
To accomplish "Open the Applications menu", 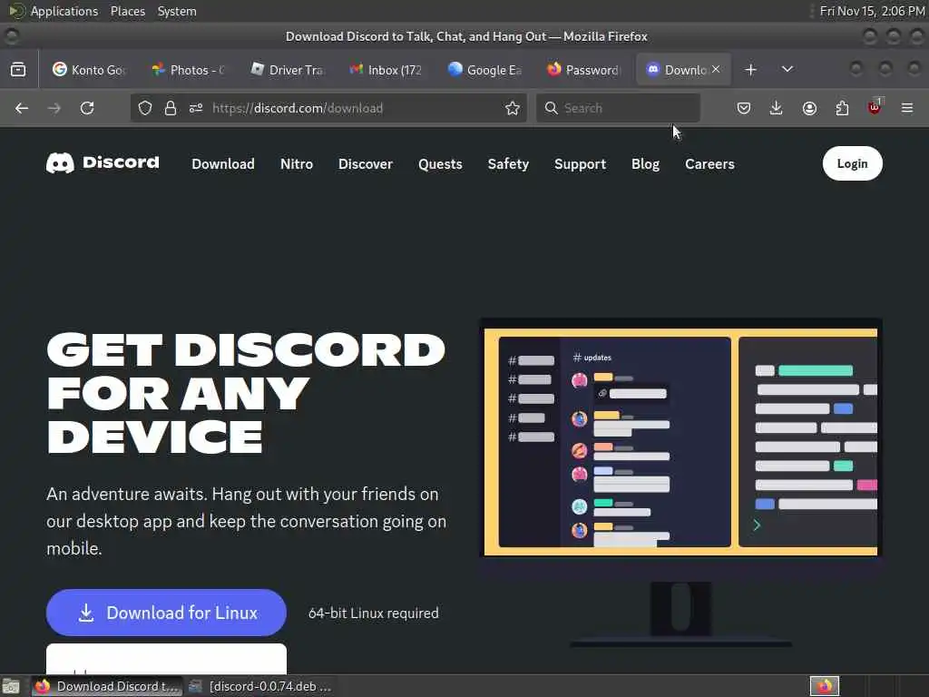I will tap(64, 11).
